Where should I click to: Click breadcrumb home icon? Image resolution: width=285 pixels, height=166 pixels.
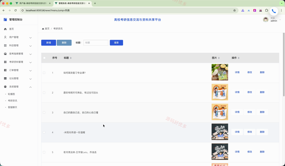[43, 29]
